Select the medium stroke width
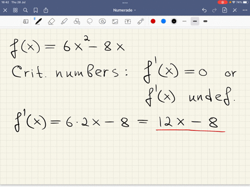 tap(195, 21)
